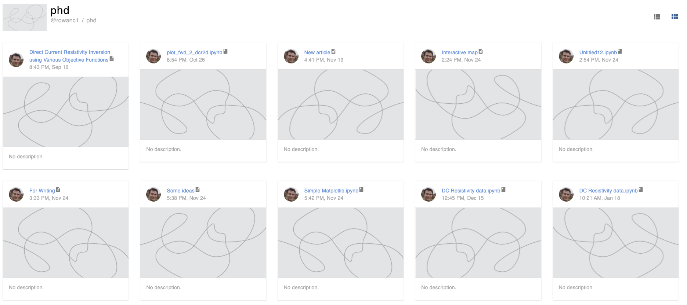This screenshot has height=305, width=687.
Task: Click author avatar on Simple Matplotlib.ipynb card
Action: [291, 194]
